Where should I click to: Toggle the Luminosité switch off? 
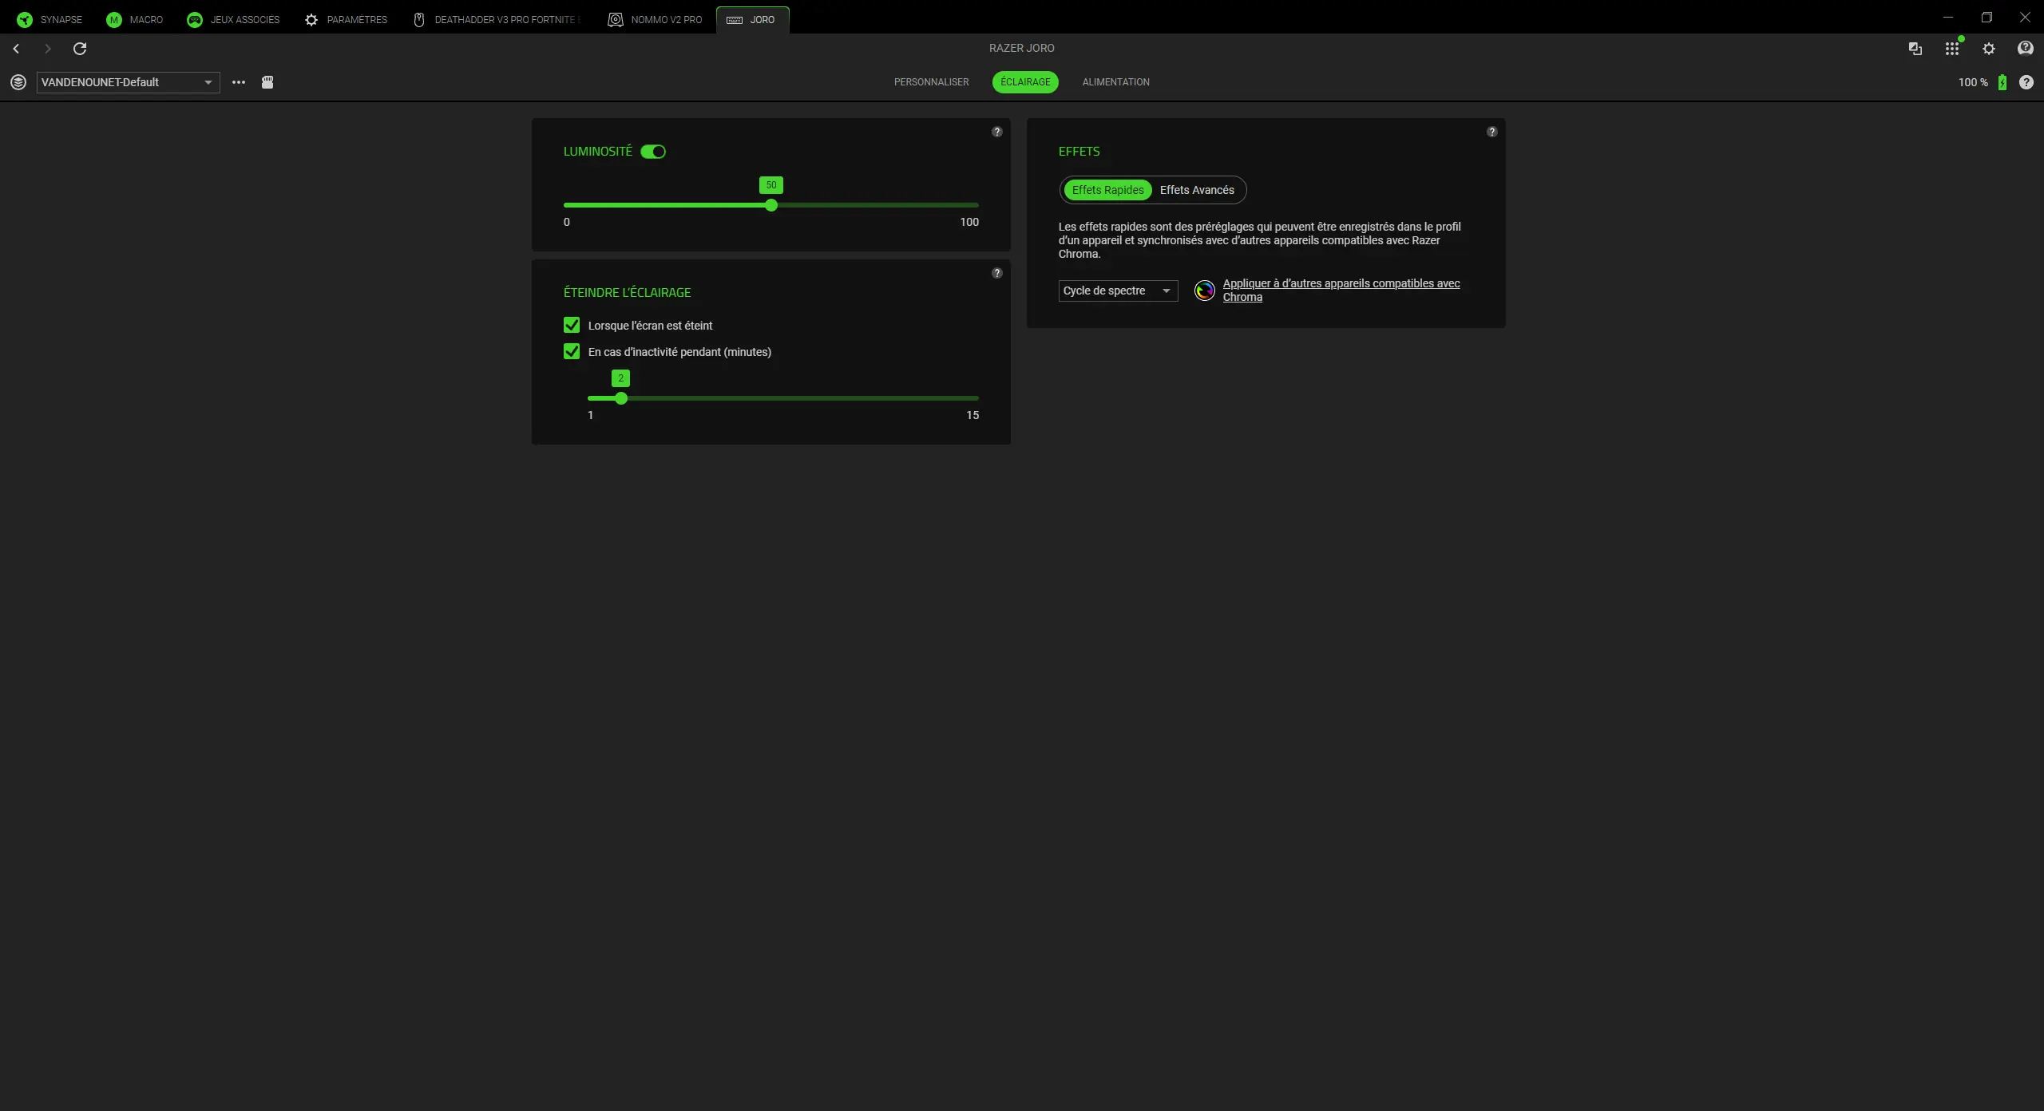653,152
